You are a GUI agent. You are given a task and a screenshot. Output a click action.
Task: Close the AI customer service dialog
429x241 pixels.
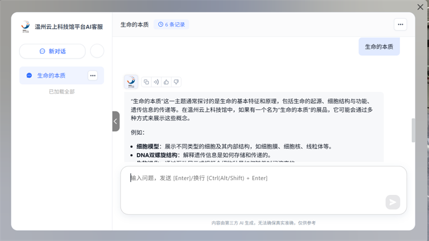(420, 6)
